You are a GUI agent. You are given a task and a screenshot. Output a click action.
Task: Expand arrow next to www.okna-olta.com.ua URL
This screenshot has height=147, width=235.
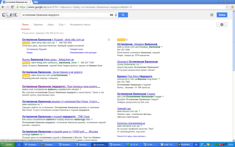pos(56,43)
